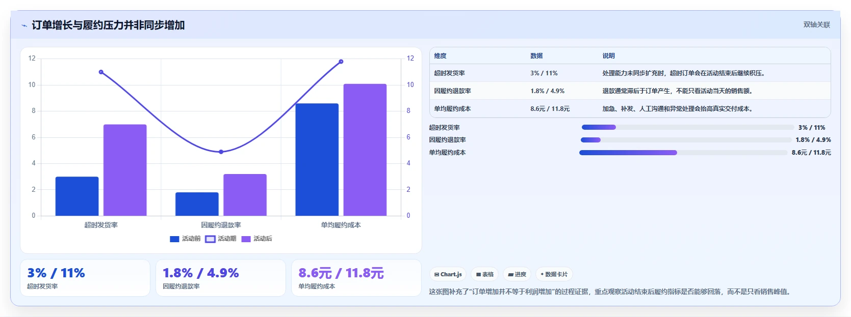Click the 超时发货率 x-axis label
The height and width of the screenshot is (317, 851).
point(101,225)
